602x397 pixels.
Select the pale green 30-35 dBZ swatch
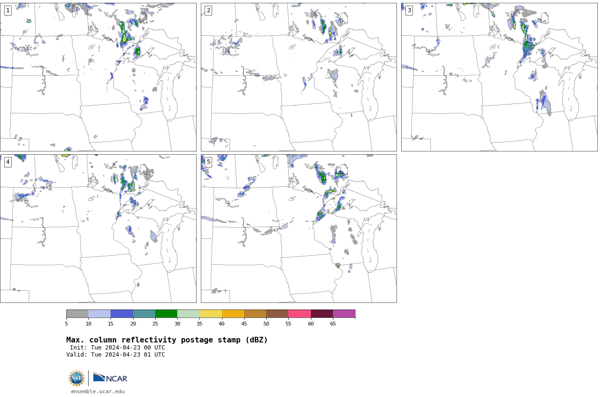pyautogui.click(x=188, y=314)
